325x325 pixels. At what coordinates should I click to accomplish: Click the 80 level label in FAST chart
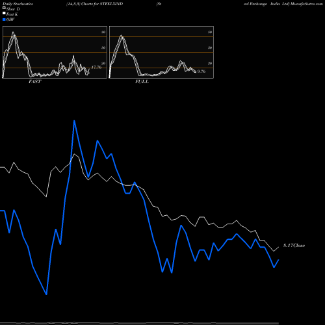pos(103,32)
